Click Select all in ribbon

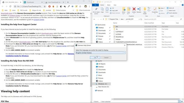coord(170,8)
